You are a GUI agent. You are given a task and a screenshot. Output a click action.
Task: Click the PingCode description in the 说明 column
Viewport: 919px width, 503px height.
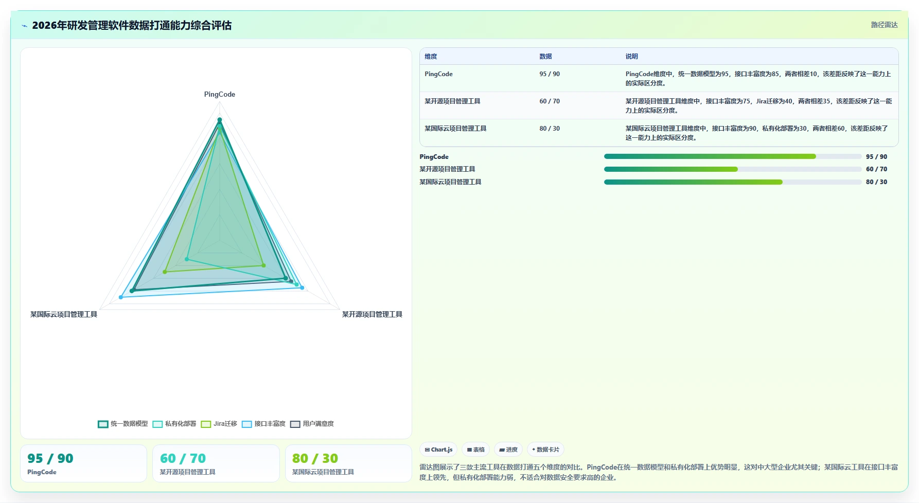coord(758,79)
